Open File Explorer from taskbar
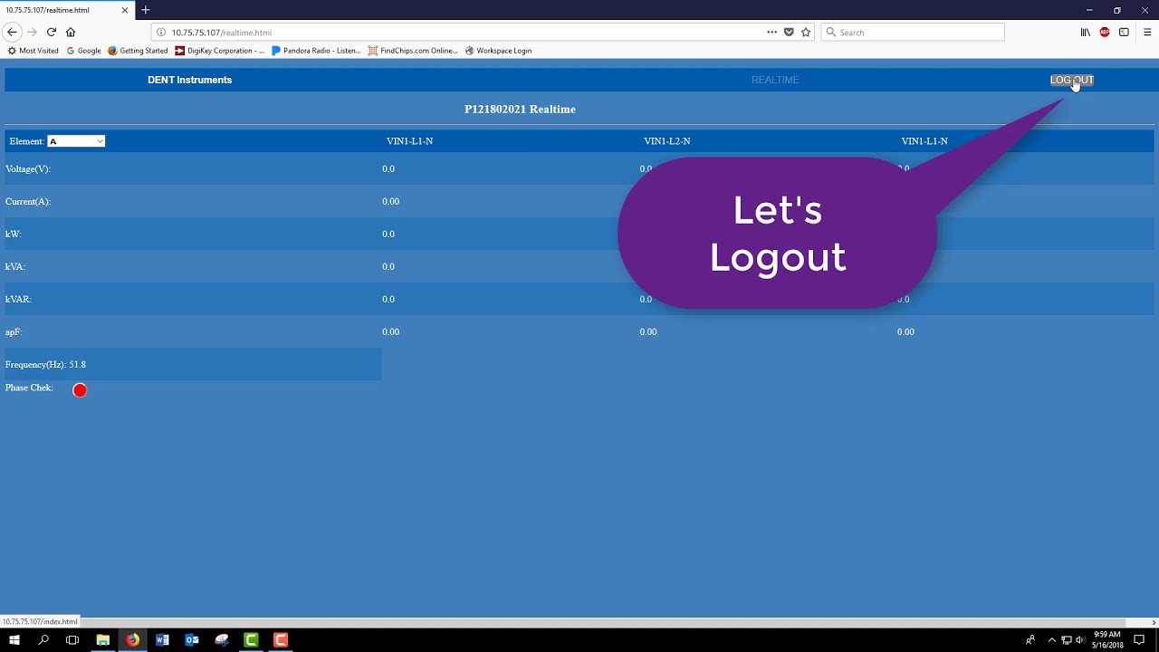Screen dimensions: 1159x652 [103, 640]
